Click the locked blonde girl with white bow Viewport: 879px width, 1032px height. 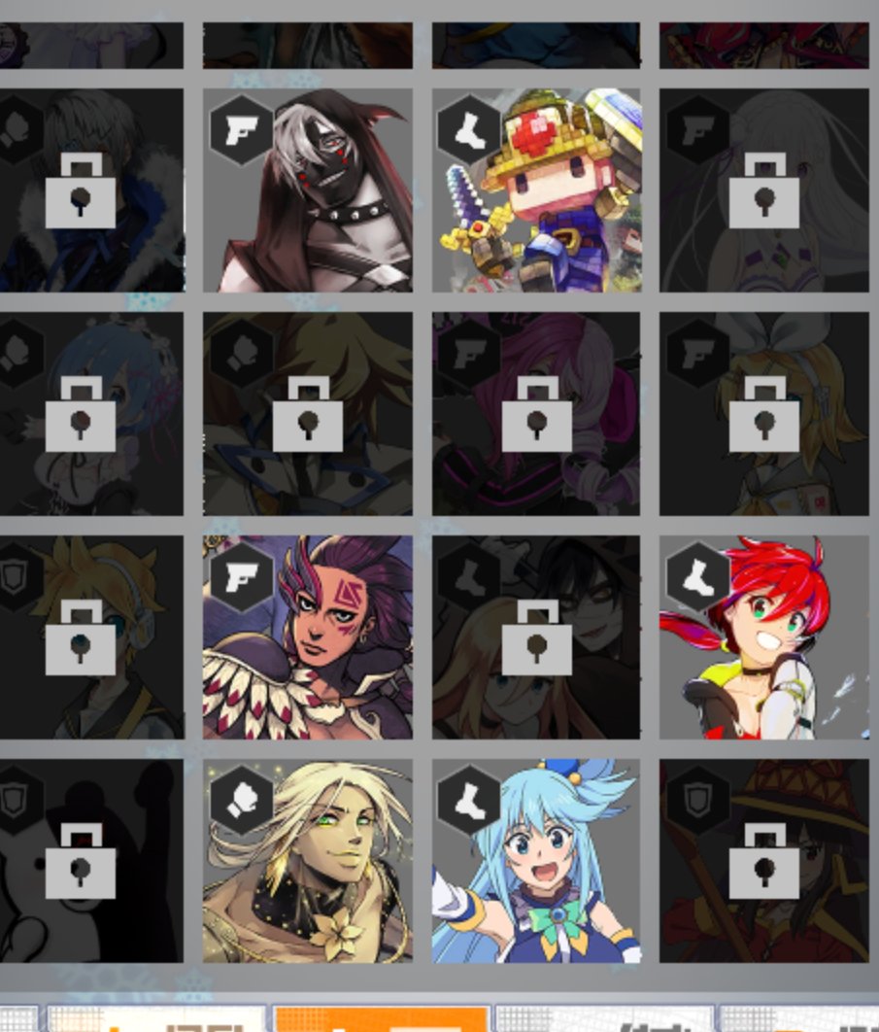click(763, 414)
